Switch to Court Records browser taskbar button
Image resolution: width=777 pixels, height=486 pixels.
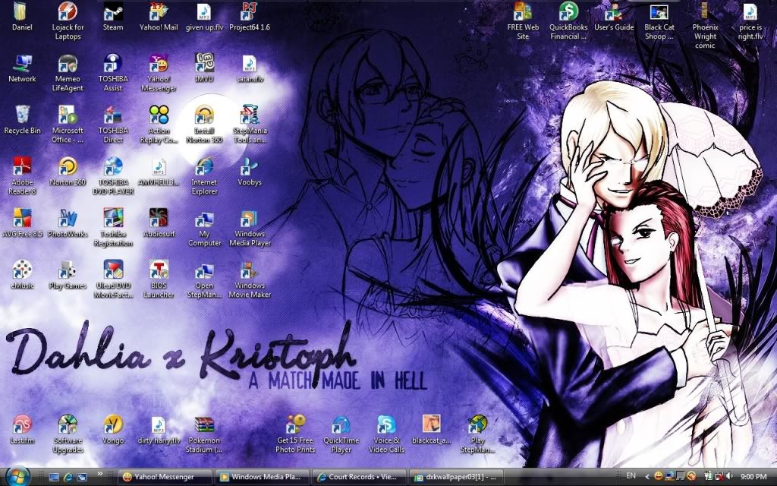(x=360, y=477)
